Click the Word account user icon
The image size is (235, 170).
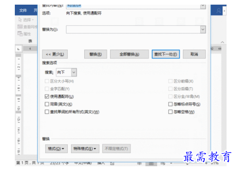coord(218,11)
